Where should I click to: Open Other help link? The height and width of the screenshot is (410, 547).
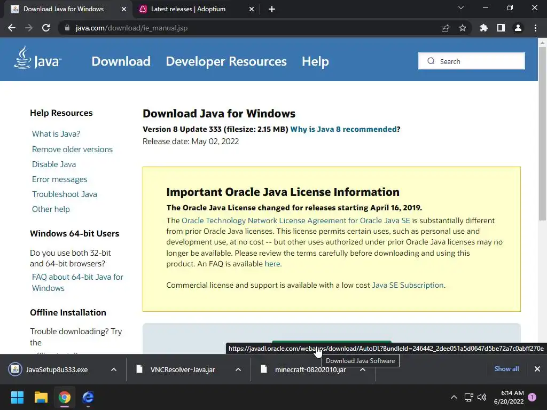click(51, 209)
